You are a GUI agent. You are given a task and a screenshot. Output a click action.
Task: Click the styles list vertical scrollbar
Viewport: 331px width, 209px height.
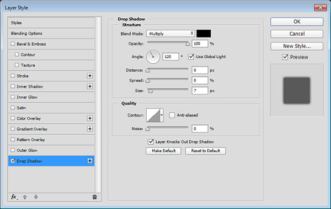98,105
